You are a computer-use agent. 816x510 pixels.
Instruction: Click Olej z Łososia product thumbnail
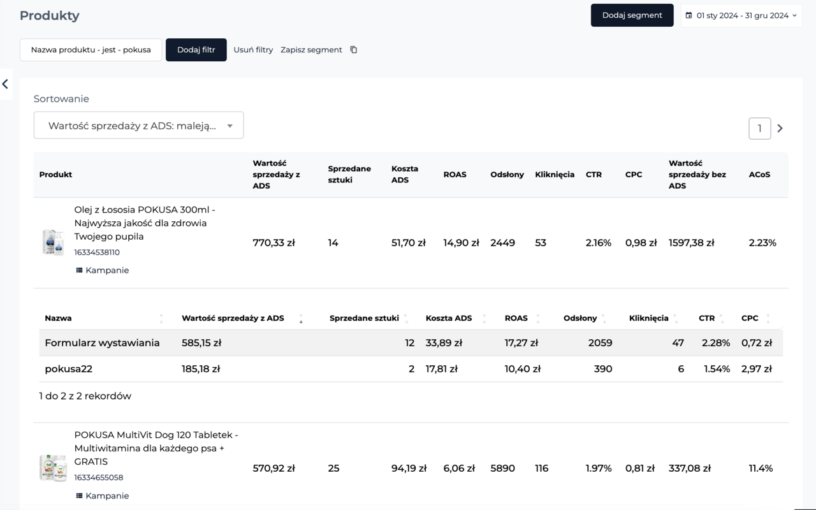point(53,243)
